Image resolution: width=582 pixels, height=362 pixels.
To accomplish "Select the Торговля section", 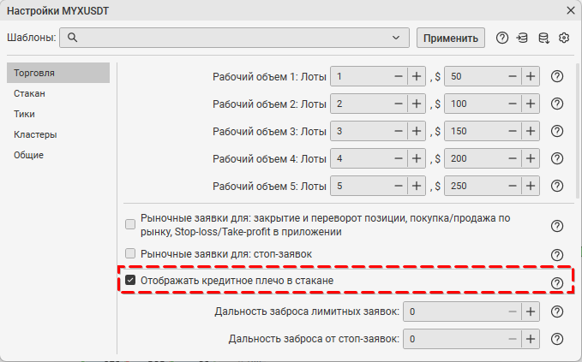I will coord(58,73).
